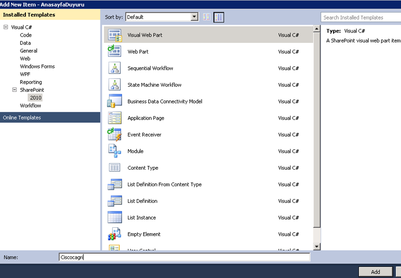
Task: Click the Add button
Action: [376, 272]
